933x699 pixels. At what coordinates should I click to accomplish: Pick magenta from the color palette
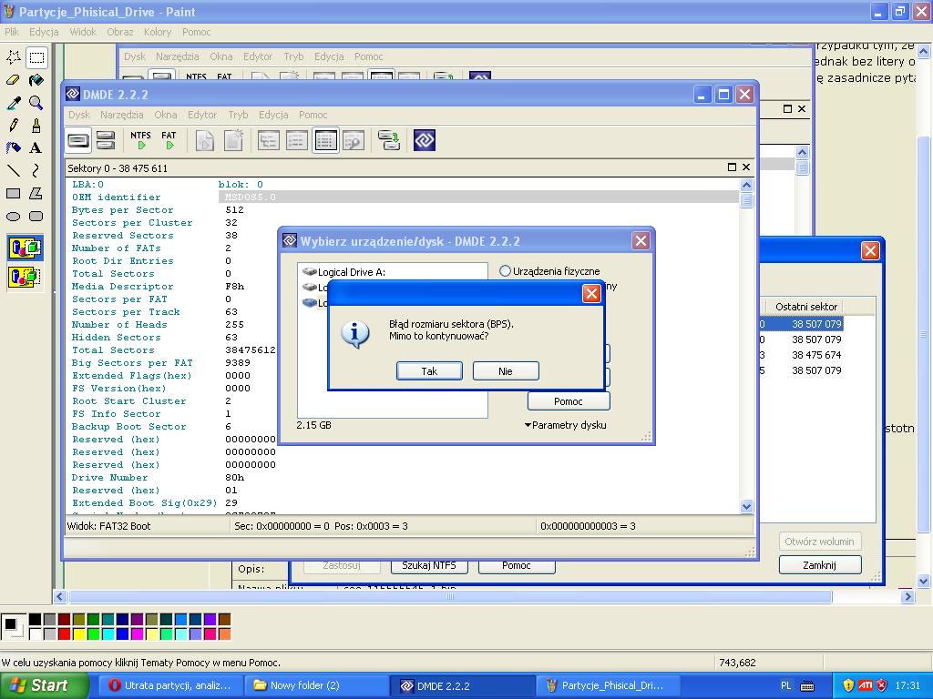coord(137,634)
